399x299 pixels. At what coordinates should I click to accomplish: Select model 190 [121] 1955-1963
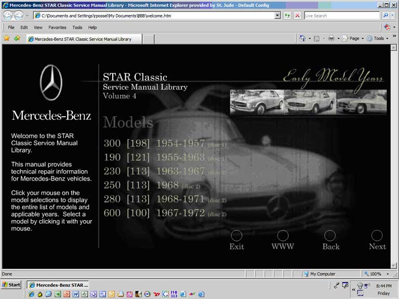coord(165,157)
